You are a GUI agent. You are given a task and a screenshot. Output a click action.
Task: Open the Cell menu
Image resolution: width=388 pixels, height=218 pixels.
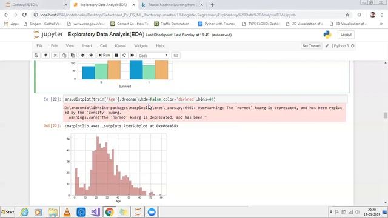pos(103,46)
